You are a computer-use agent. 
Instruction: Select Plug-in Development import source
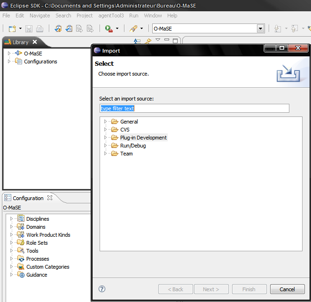point(143,138)
